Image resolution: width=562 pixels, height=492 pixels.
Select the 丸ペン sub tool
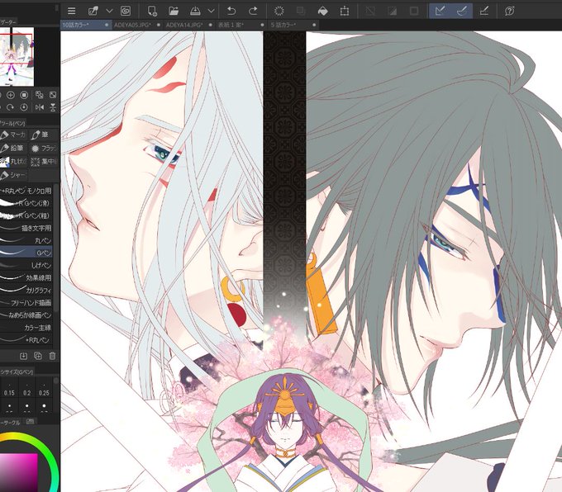(x=26, y=240)
